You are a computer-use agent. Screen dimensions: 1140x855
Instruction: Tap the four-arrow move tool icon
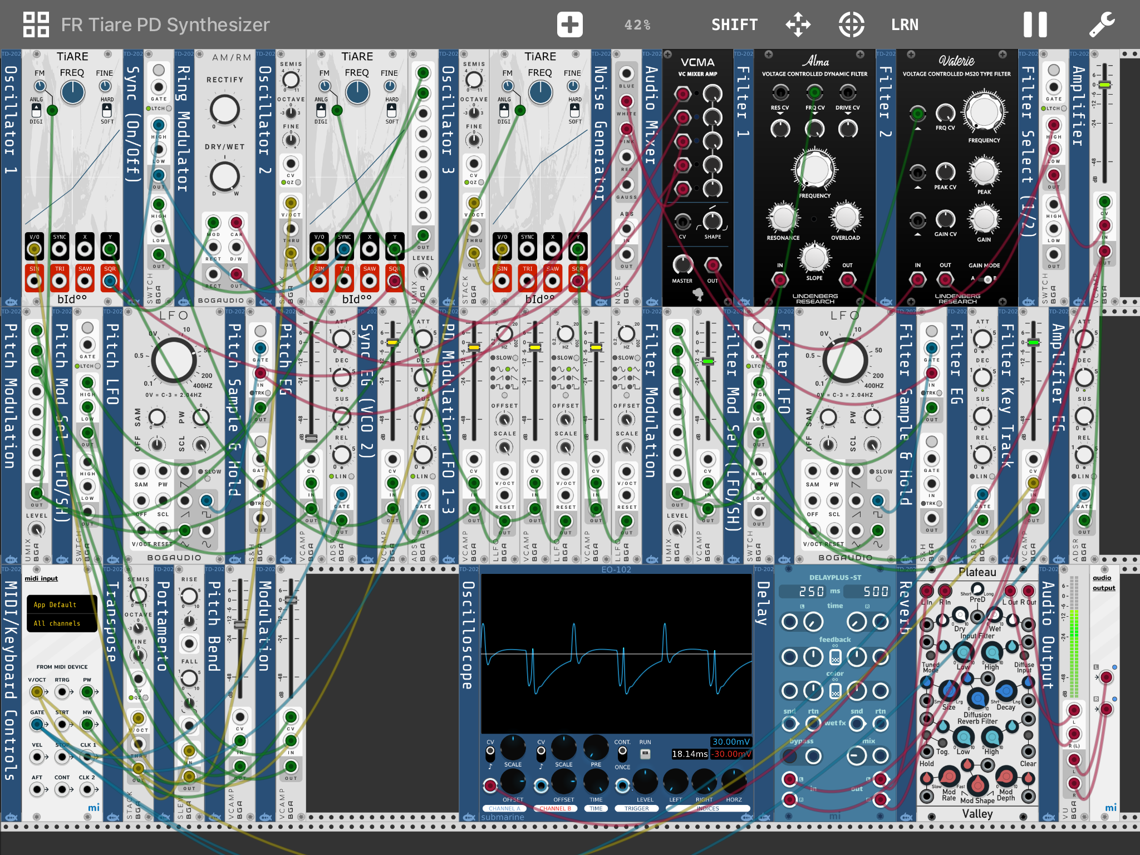[798, 24]
